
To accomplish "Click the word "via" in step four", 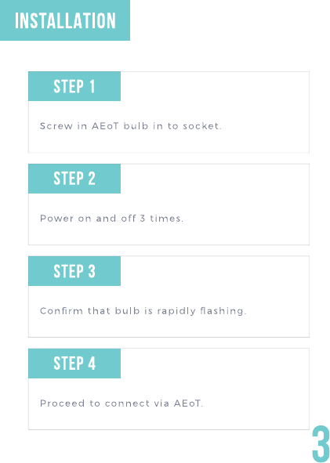I will tap(161, 403).
